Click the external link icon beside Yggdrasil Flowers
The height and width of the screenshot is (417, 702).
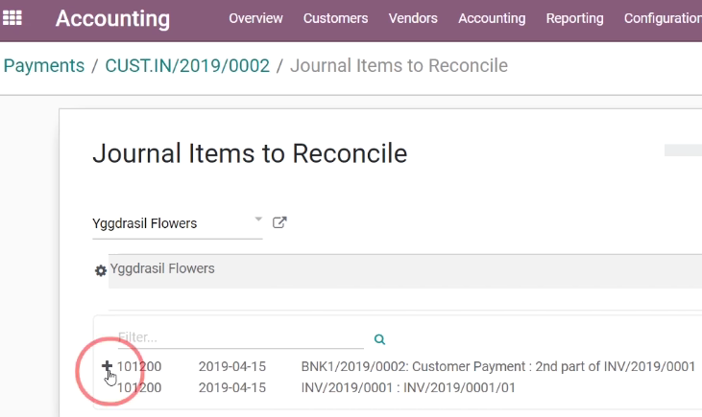click(279, 222)
